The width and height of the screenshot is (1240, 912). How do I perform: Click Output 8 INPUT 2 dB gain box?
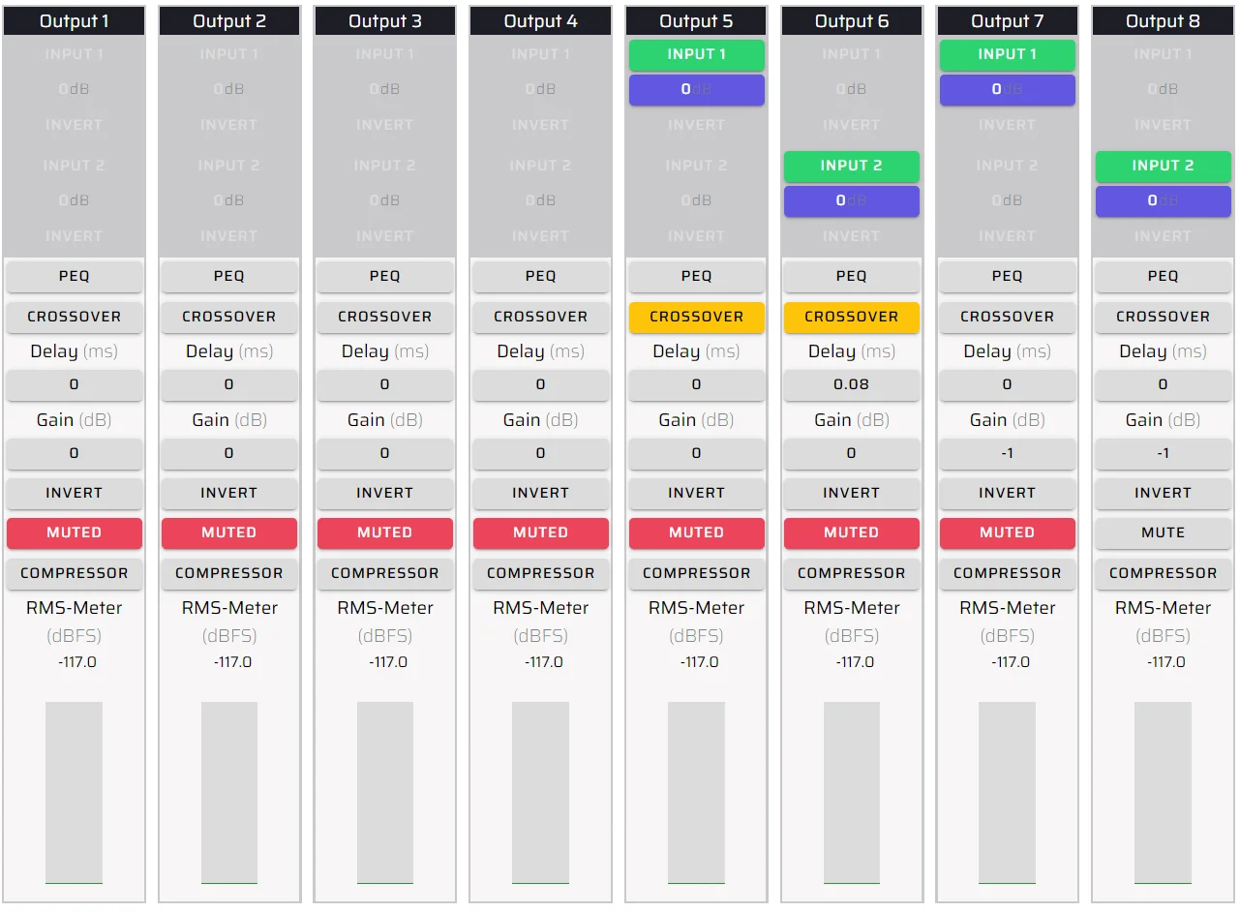click(x=1163, y=201)
